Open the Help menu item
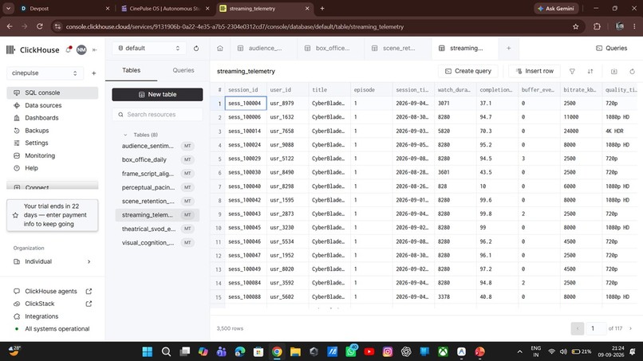This screenshot has height=361, width=643. click(x=31, y=168)
